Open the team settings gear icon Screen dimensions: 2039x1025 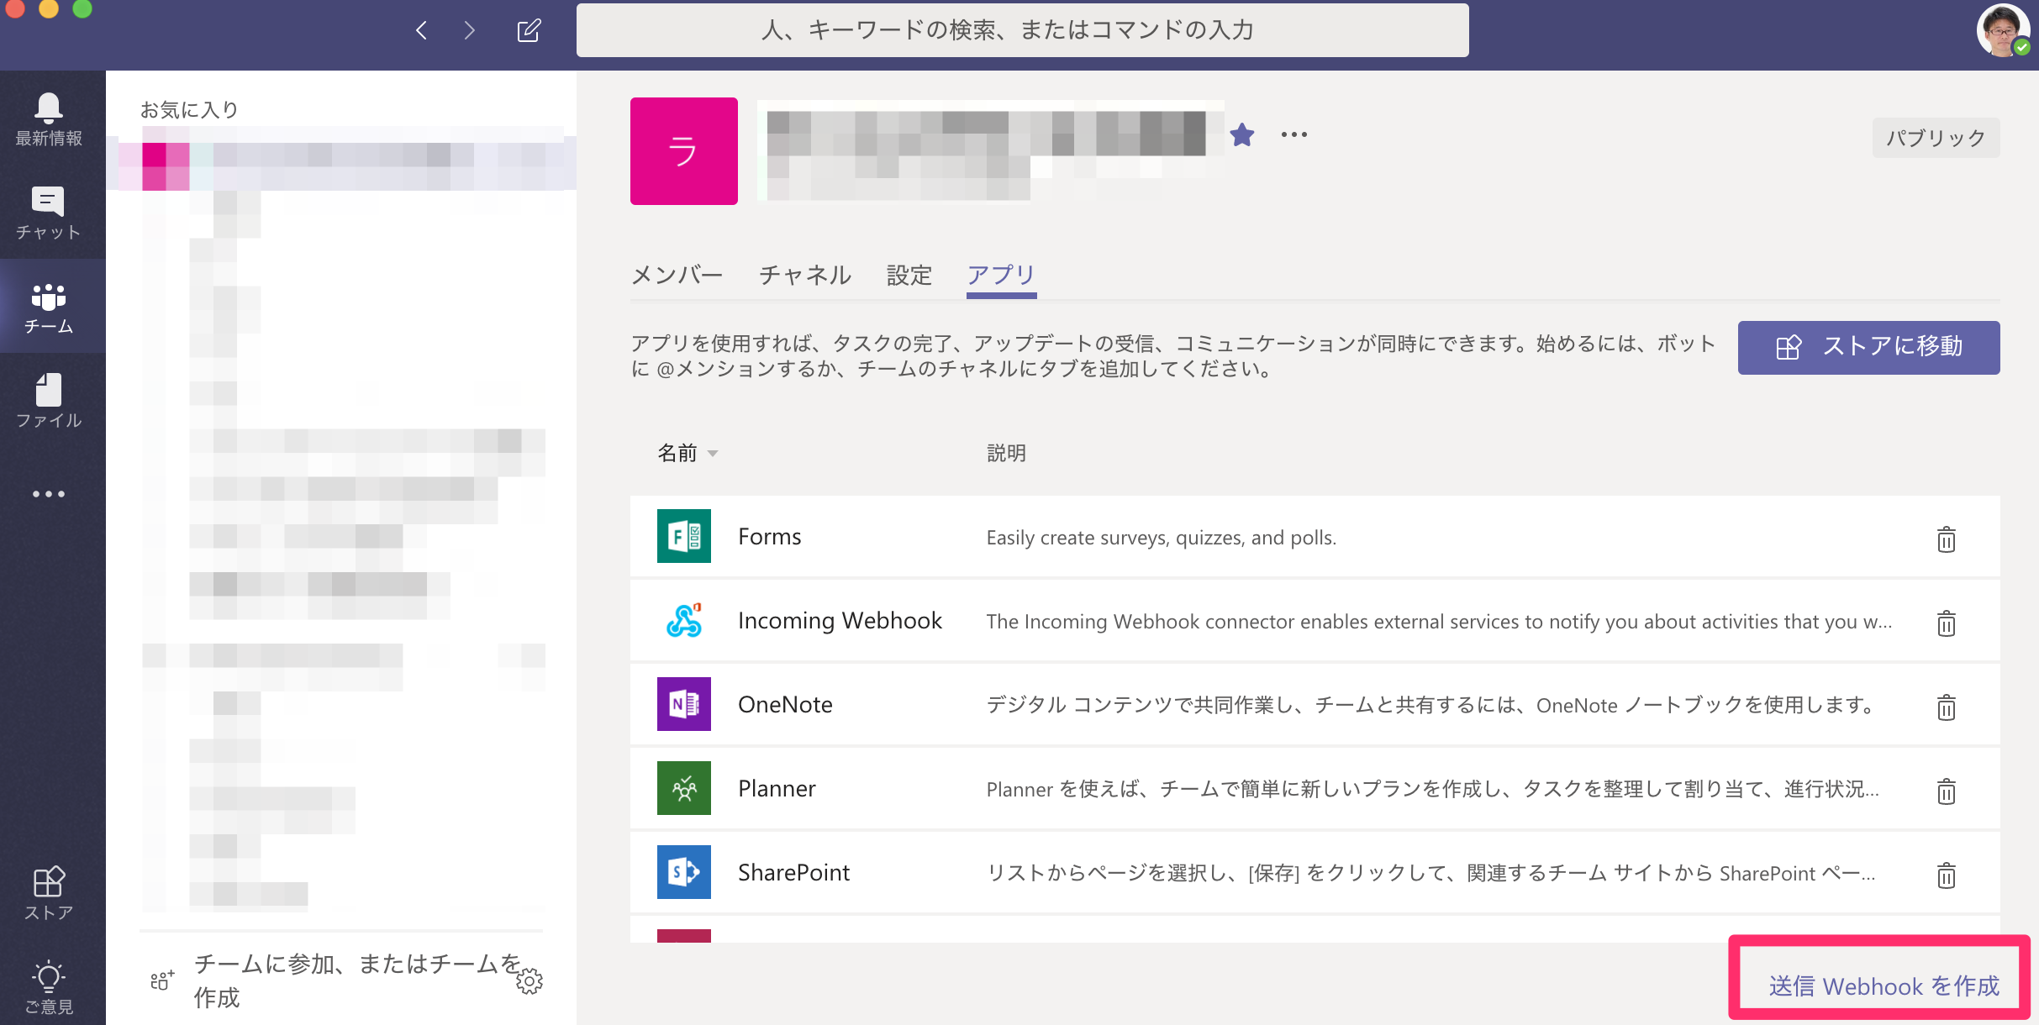(530, 981)
